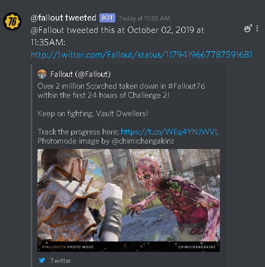This screenshot has width=265, height=267.
Task: Click the Fallout 76 bot avatar
Action: [12, 21]
